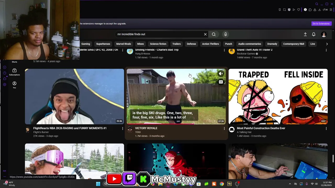Screen dimensions: 335x188
Task: Select the Gaming topic chip
Action: coord(86,44)
